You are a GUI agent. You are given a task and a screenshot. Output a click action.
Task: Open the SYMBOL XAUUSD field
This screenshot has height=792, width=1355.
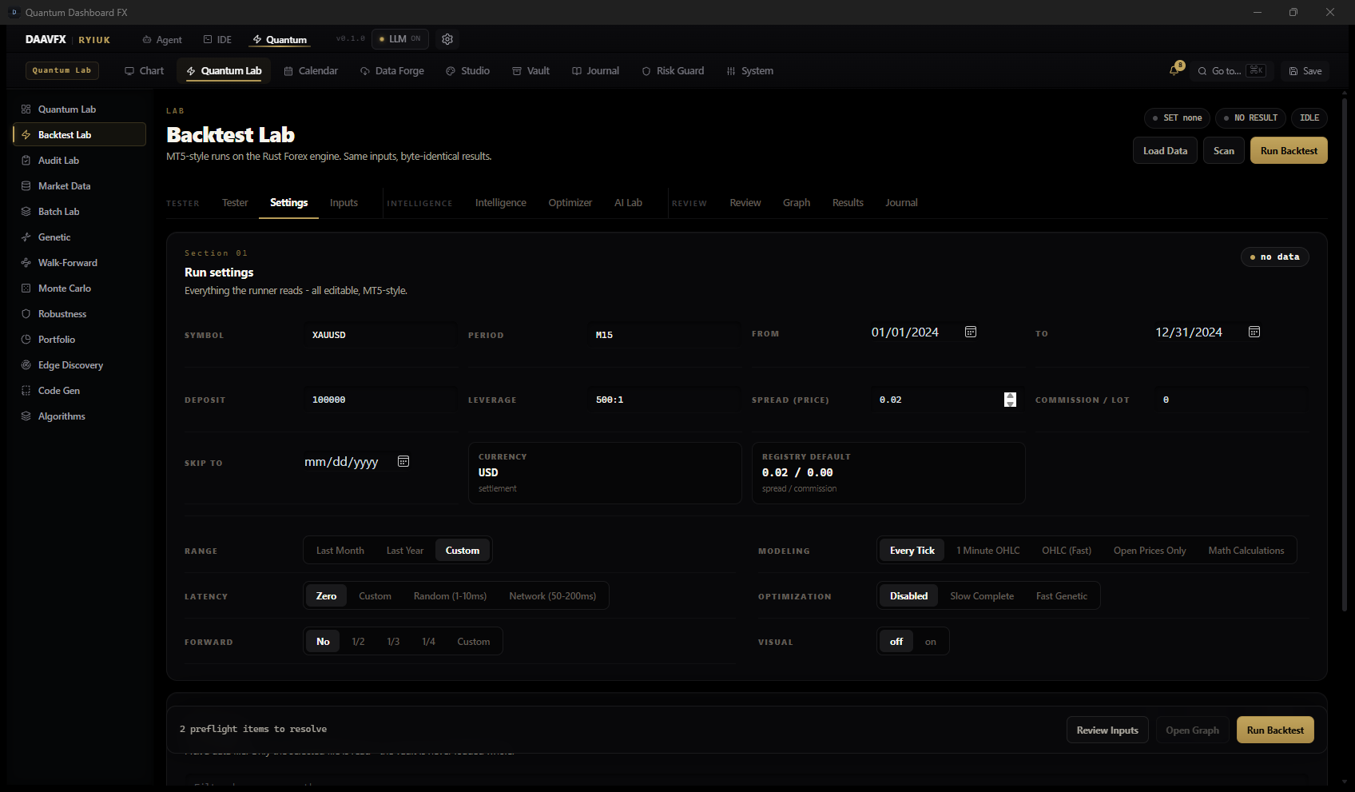point(380,335)
